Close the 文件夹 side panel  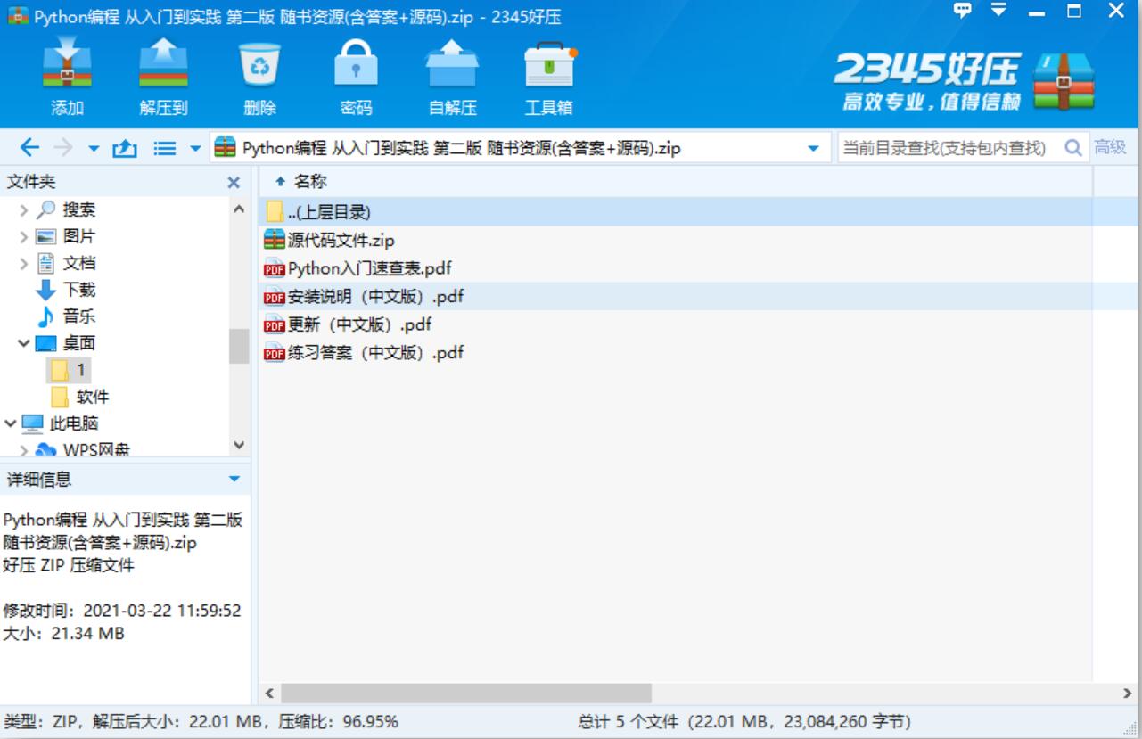pyautogui.click(x=234, y=183)
